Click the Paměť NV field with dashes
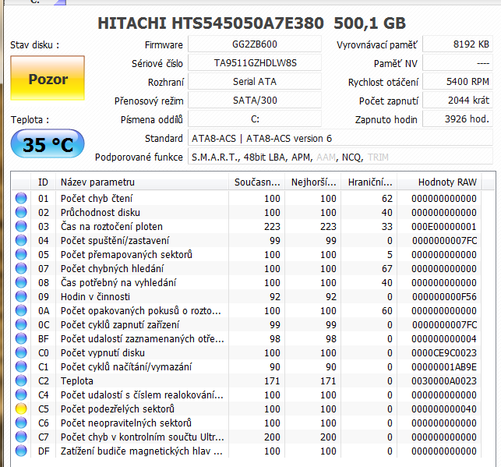The height and width of the screenshot is (467, 501). 457,63
